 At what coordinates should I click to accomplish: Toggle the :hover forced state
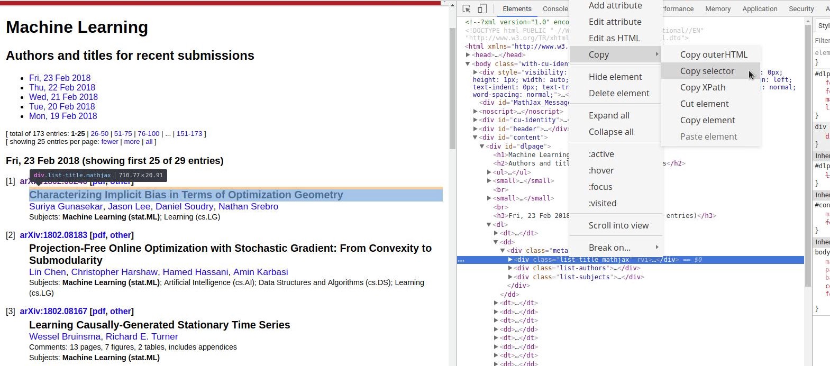601,170
